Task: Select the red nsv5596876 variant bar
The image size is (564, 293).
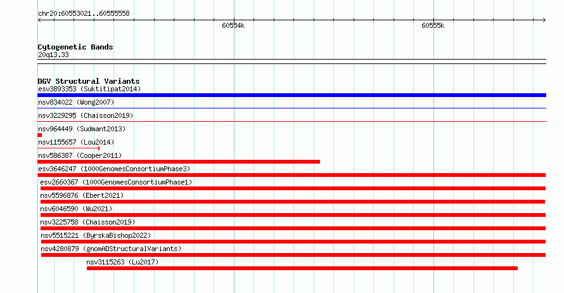Action: pyautogui.click(x=293, y=202)
